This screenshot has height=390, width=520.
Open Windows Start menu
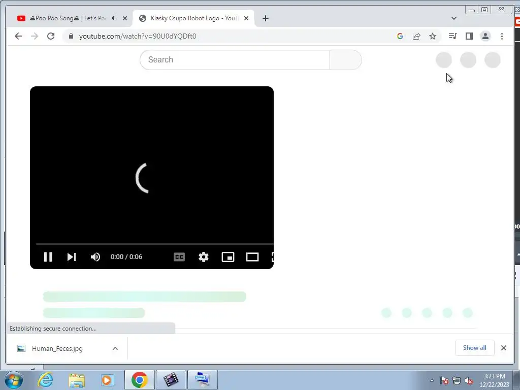(14, 380)
